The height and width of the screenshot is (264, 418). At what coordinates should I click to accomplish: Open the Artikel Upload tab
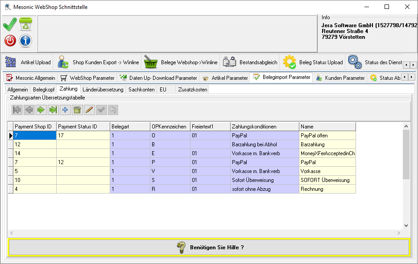tap(29, 62)
